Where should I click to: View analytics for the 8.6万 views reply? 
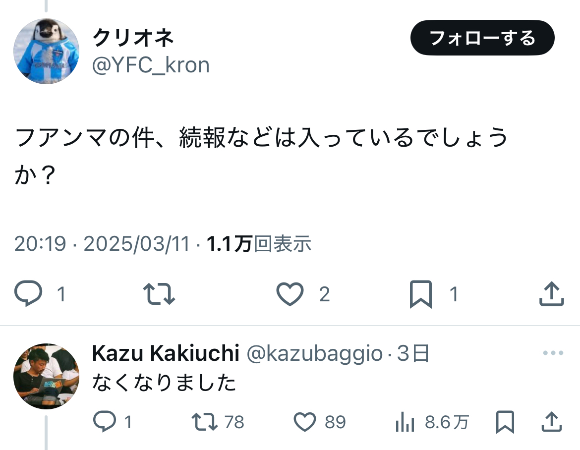point(405,422)
